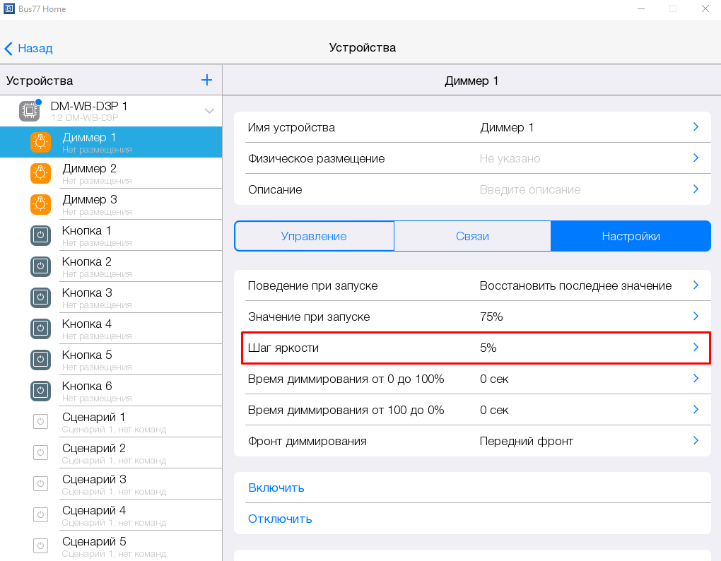Switch to the Связи tab
This screenshot has height=561, width=721.
[472, 236]
